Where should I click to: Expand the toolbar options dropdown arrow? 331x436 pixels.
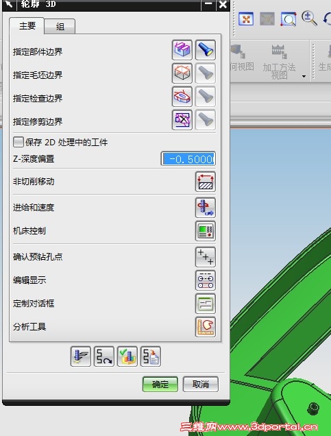[304, 76]
